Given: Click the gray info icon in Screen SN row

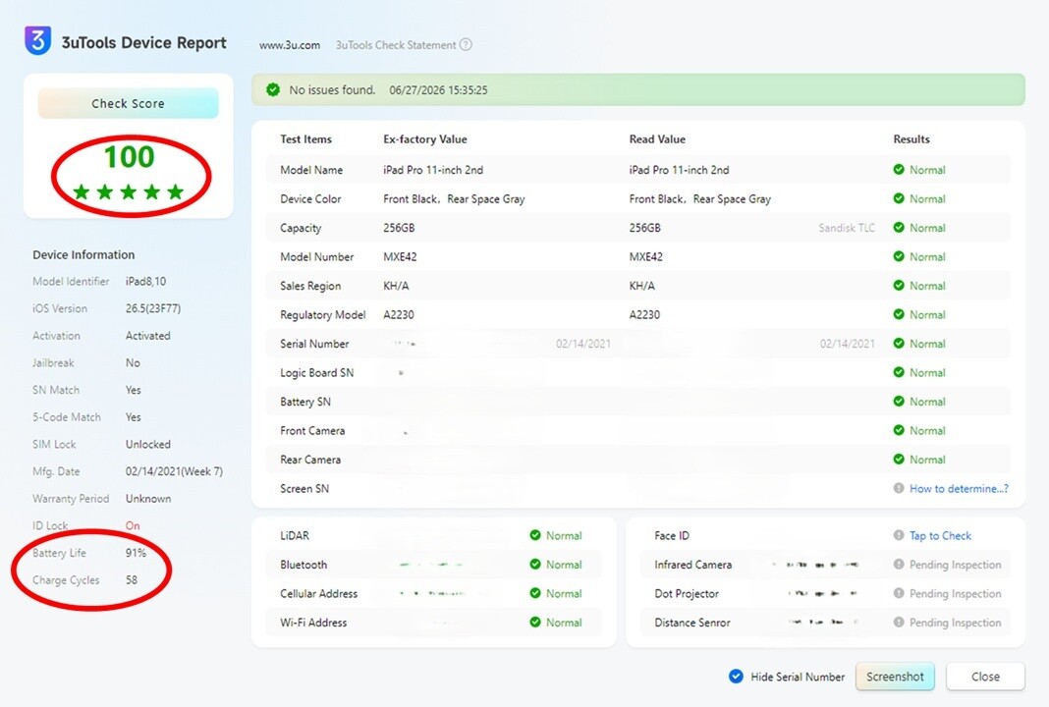Looking at the screenshot, I should [x=899, y=488].
